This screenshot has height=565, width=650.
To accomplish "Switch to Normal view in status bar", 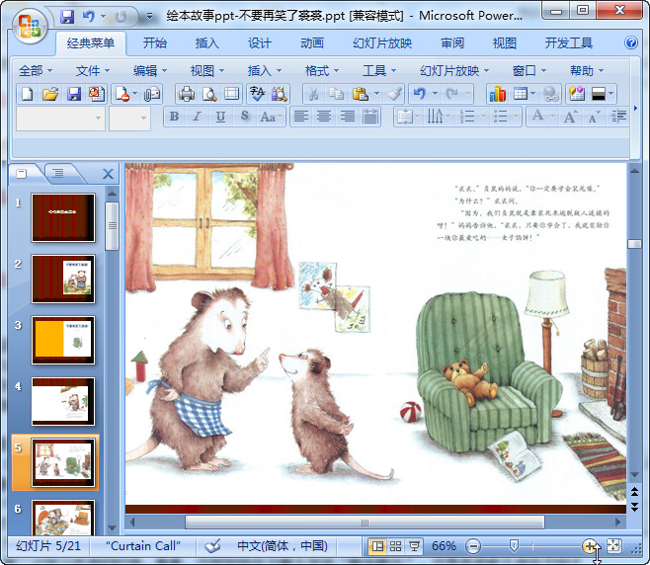I will click(377, 546).
